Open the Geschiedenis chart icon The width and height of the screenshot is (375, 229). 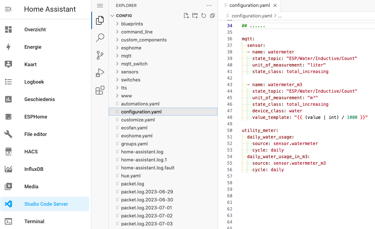(8, 99)
